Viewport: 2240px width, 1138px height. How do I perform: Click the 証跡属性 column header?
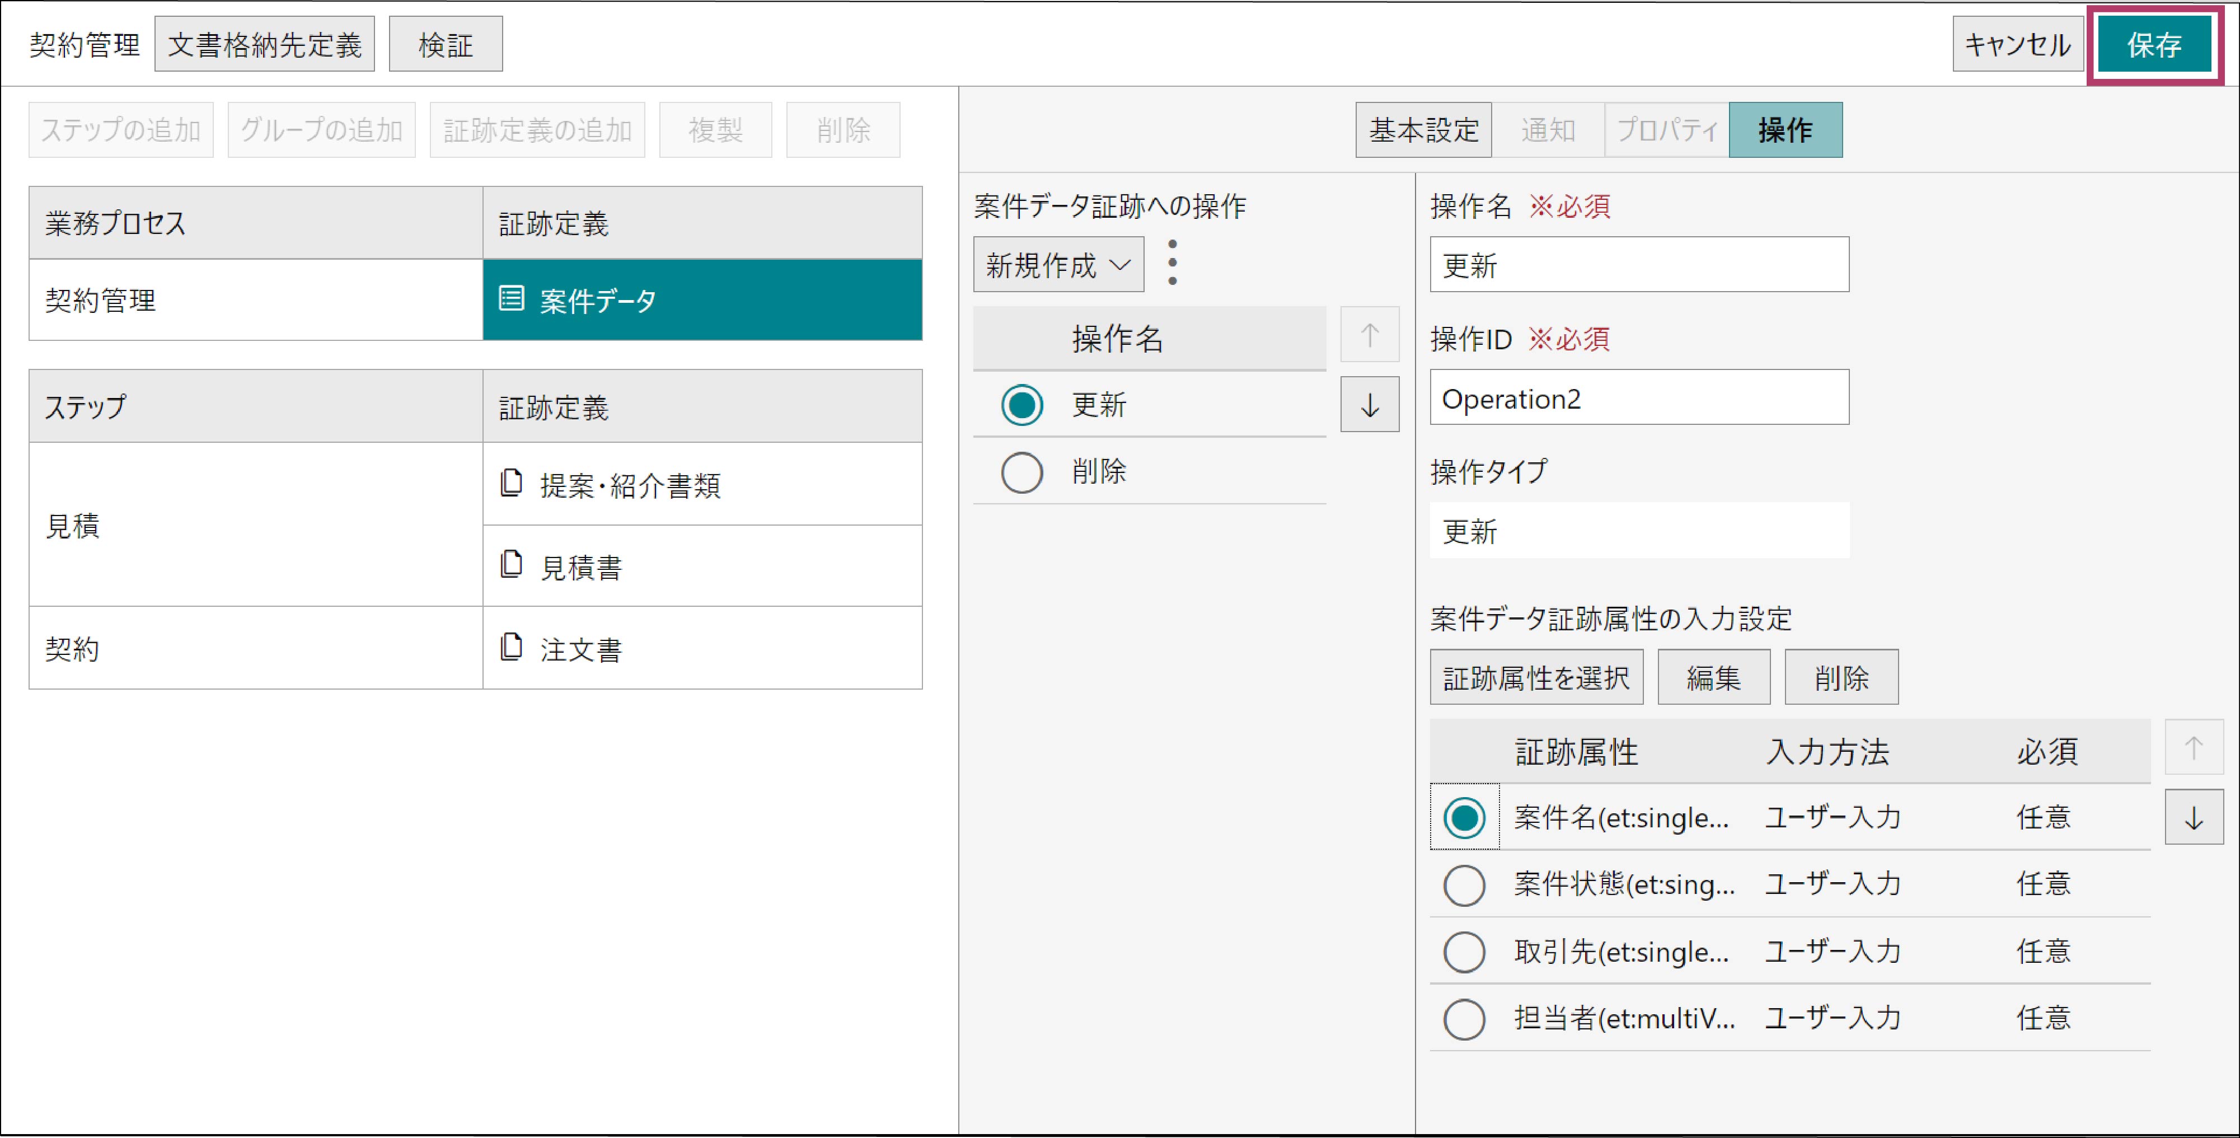click(x=1577, y=752)
